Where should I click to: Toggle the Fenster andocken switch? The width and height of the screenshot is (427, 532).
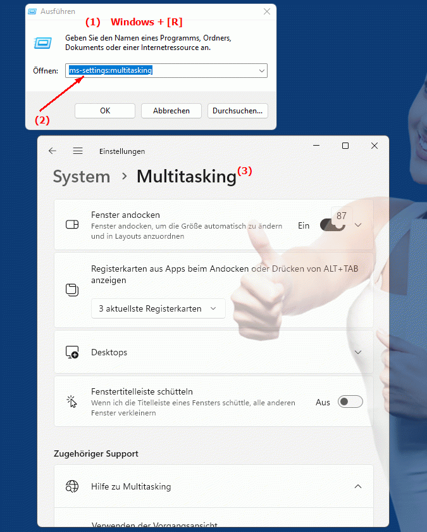(333, 225)
